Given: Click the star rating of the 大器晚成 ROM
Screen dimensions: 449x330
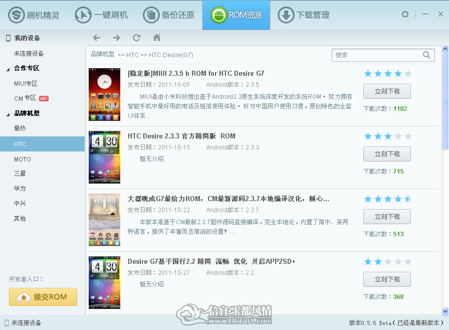Looking at the screenshot, I should point(388,199).
